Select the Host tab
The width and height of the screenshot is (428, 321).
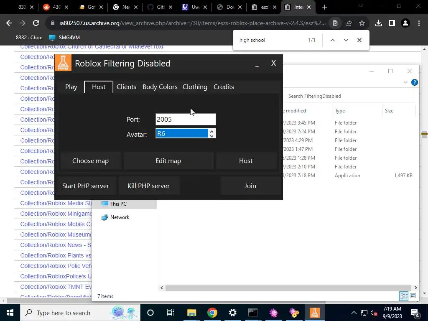pos(99,87)
